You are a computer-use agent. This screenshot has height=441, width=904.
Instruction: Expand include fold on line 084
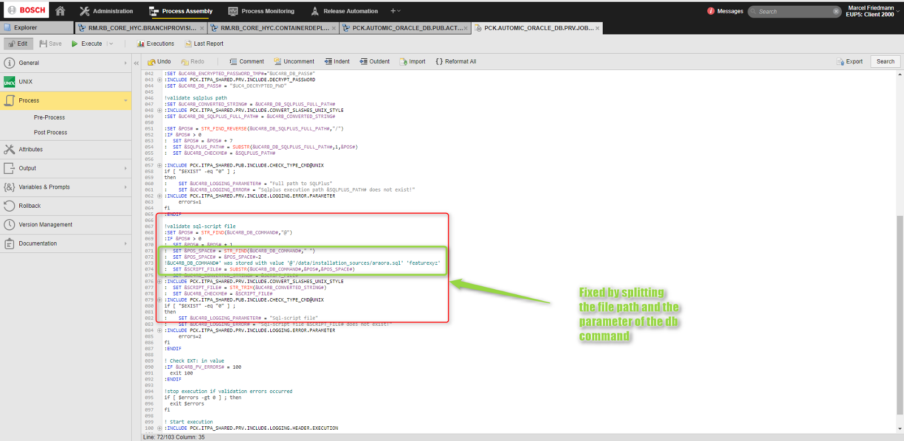click(x=159, y=330)
